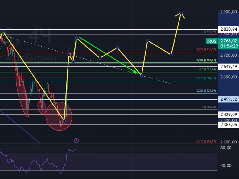
Task: Click the 40,00 indicator scale value
Action: (x=226, y=166)
